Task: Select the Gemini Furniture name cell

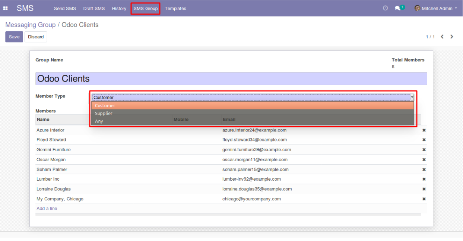Action: (x=54, y=150)
